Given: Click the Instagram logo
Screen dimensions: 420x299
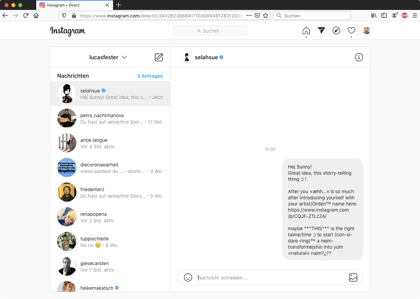Looking at the screenshot, I should point(67,31).
